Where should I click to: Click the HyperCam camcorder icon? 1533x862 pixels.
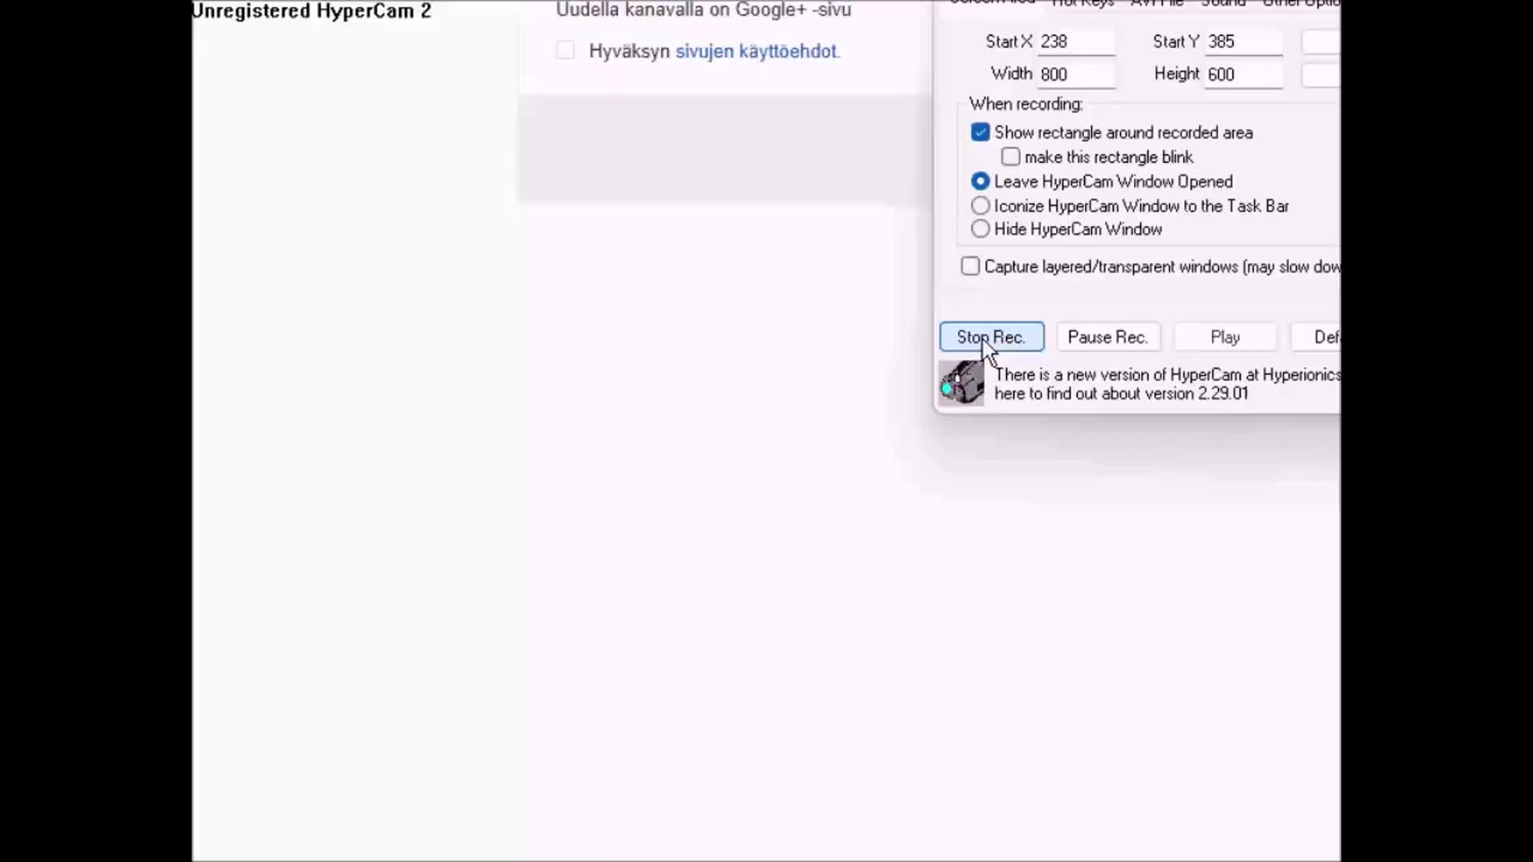click(x=961, y=383)
